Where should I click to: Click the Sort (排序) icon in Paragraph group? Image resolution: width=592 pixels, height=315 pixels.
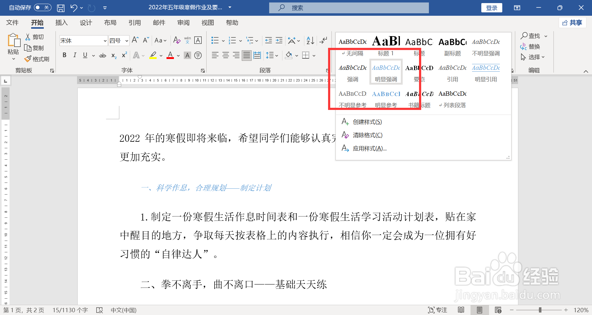coord(310,40)
